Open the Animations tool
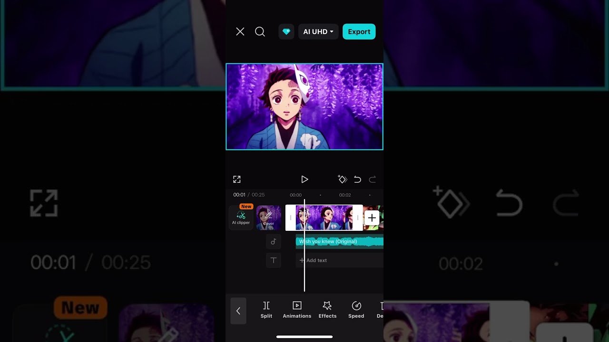The width and height of the screenshot is (609, 342). [297, 310]
